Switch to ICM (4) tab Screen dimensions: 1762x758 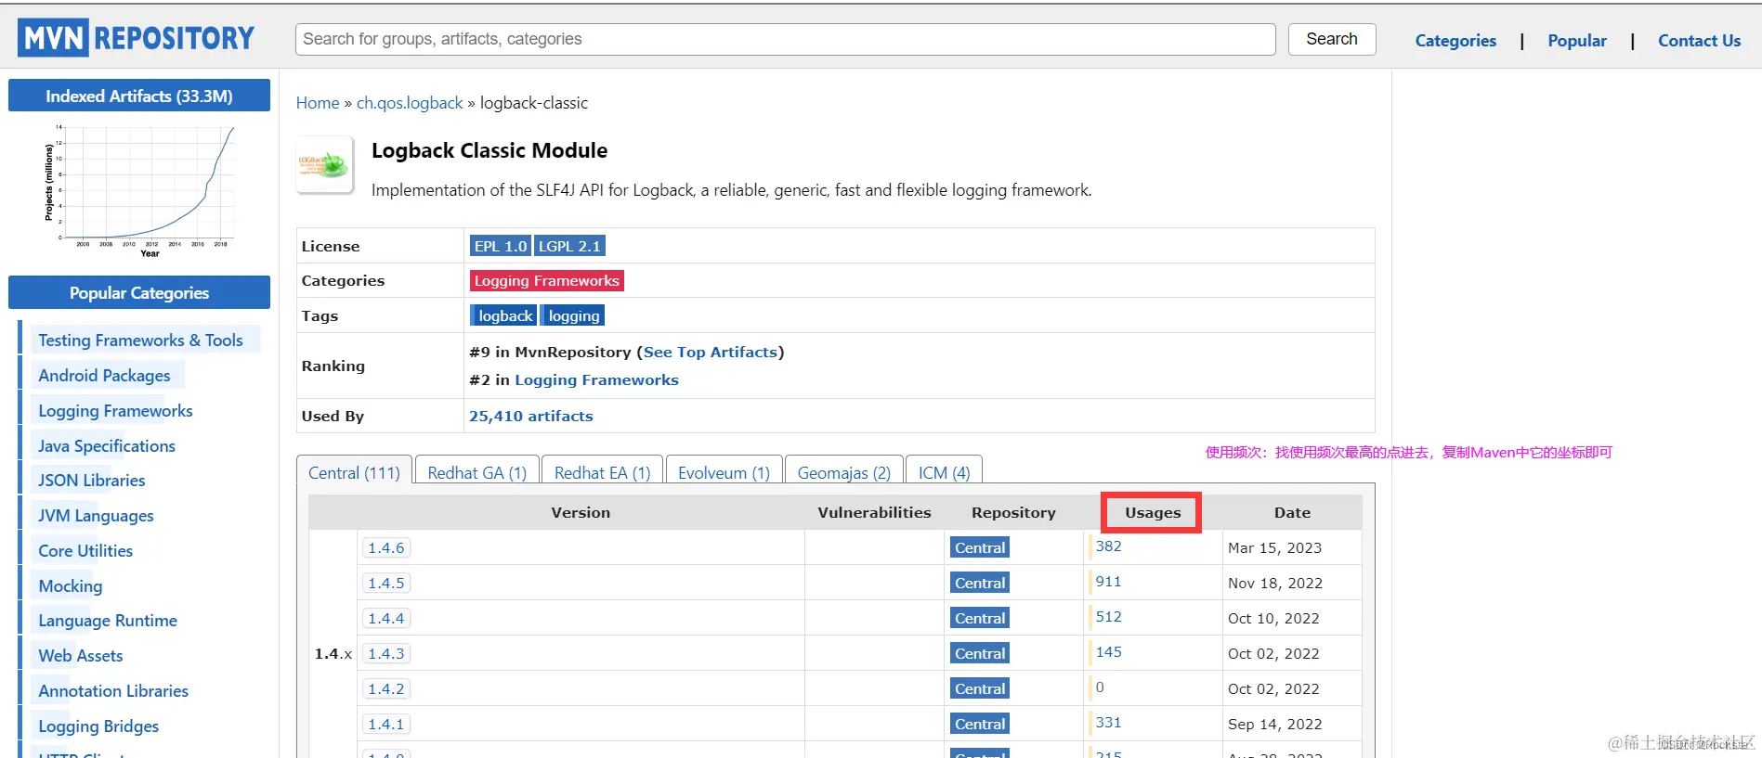click(x=944, y=472)
